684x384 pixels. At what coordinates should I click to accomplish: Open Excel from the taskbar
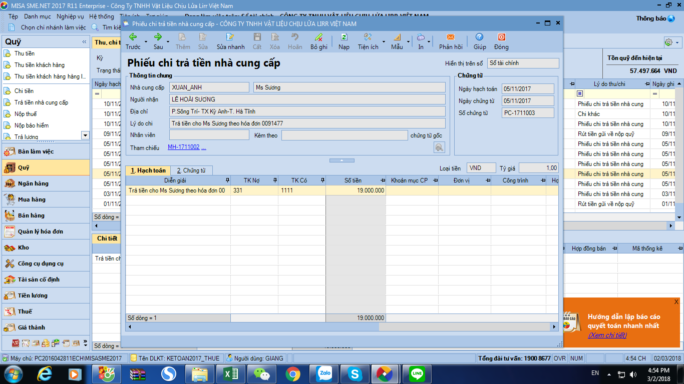[x=230, y=373]
